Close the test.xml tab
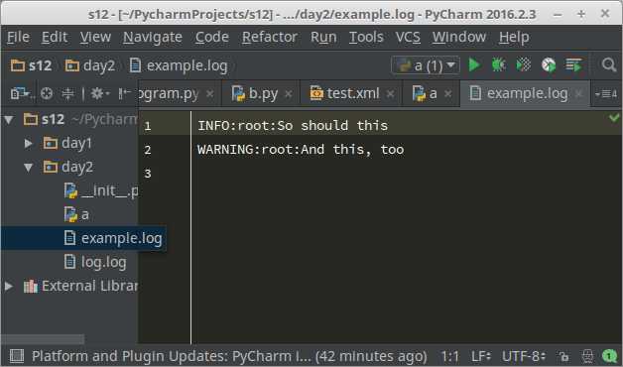623x367 pixels. (x=391, y=94)
